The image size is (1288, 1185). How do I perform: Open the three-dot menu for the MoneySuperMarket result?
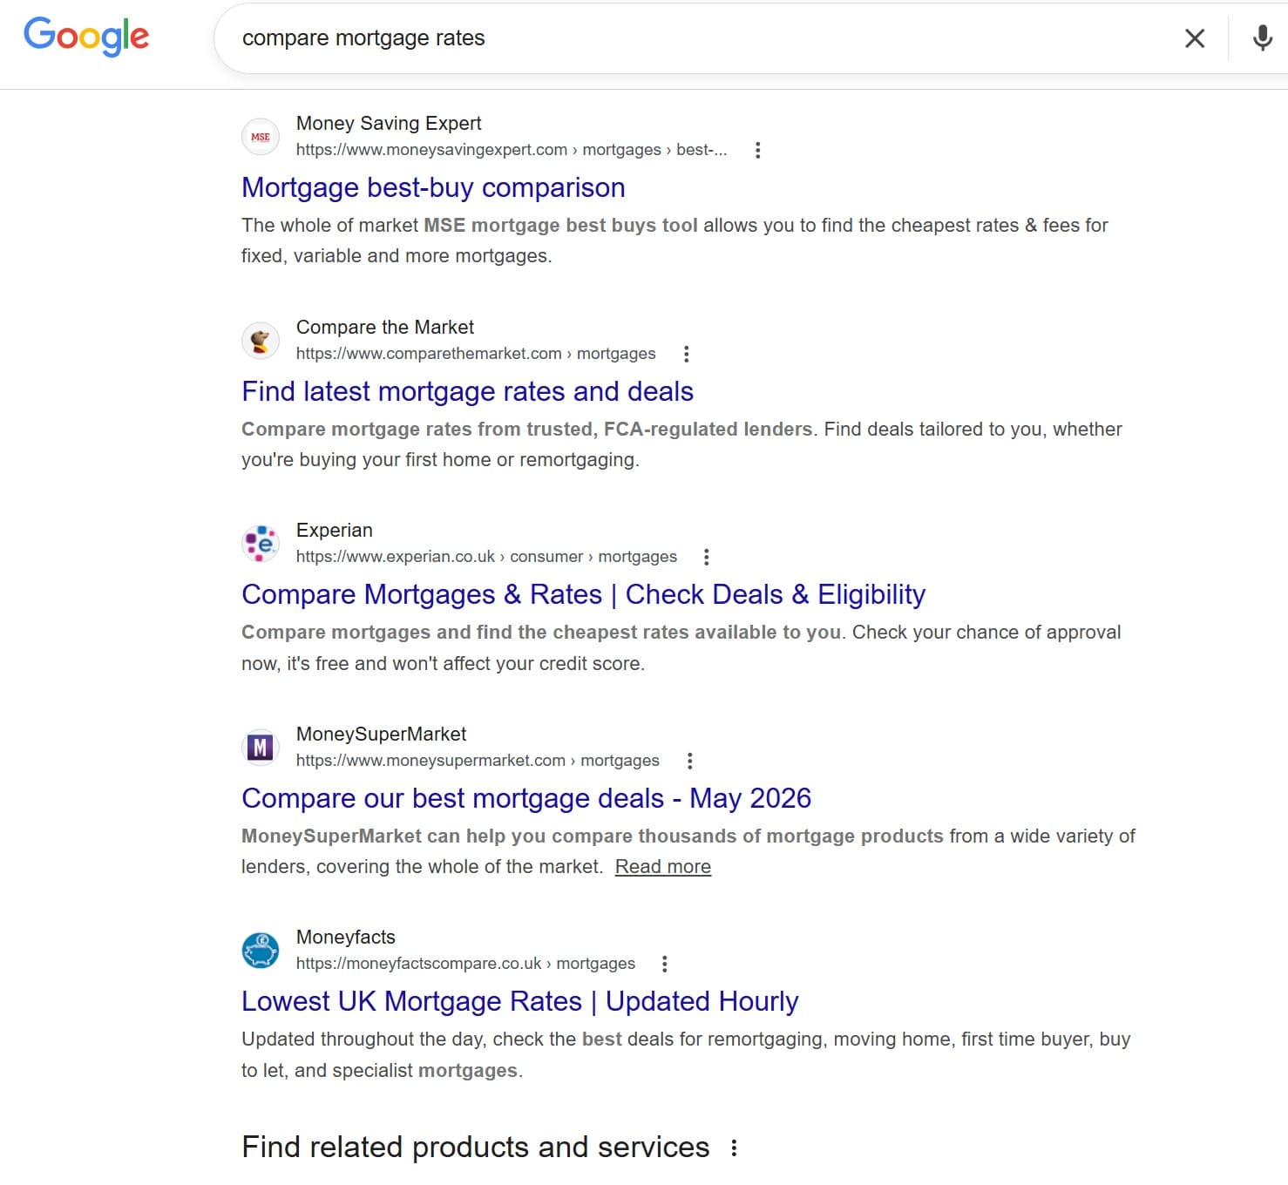[x=690, y=761]
